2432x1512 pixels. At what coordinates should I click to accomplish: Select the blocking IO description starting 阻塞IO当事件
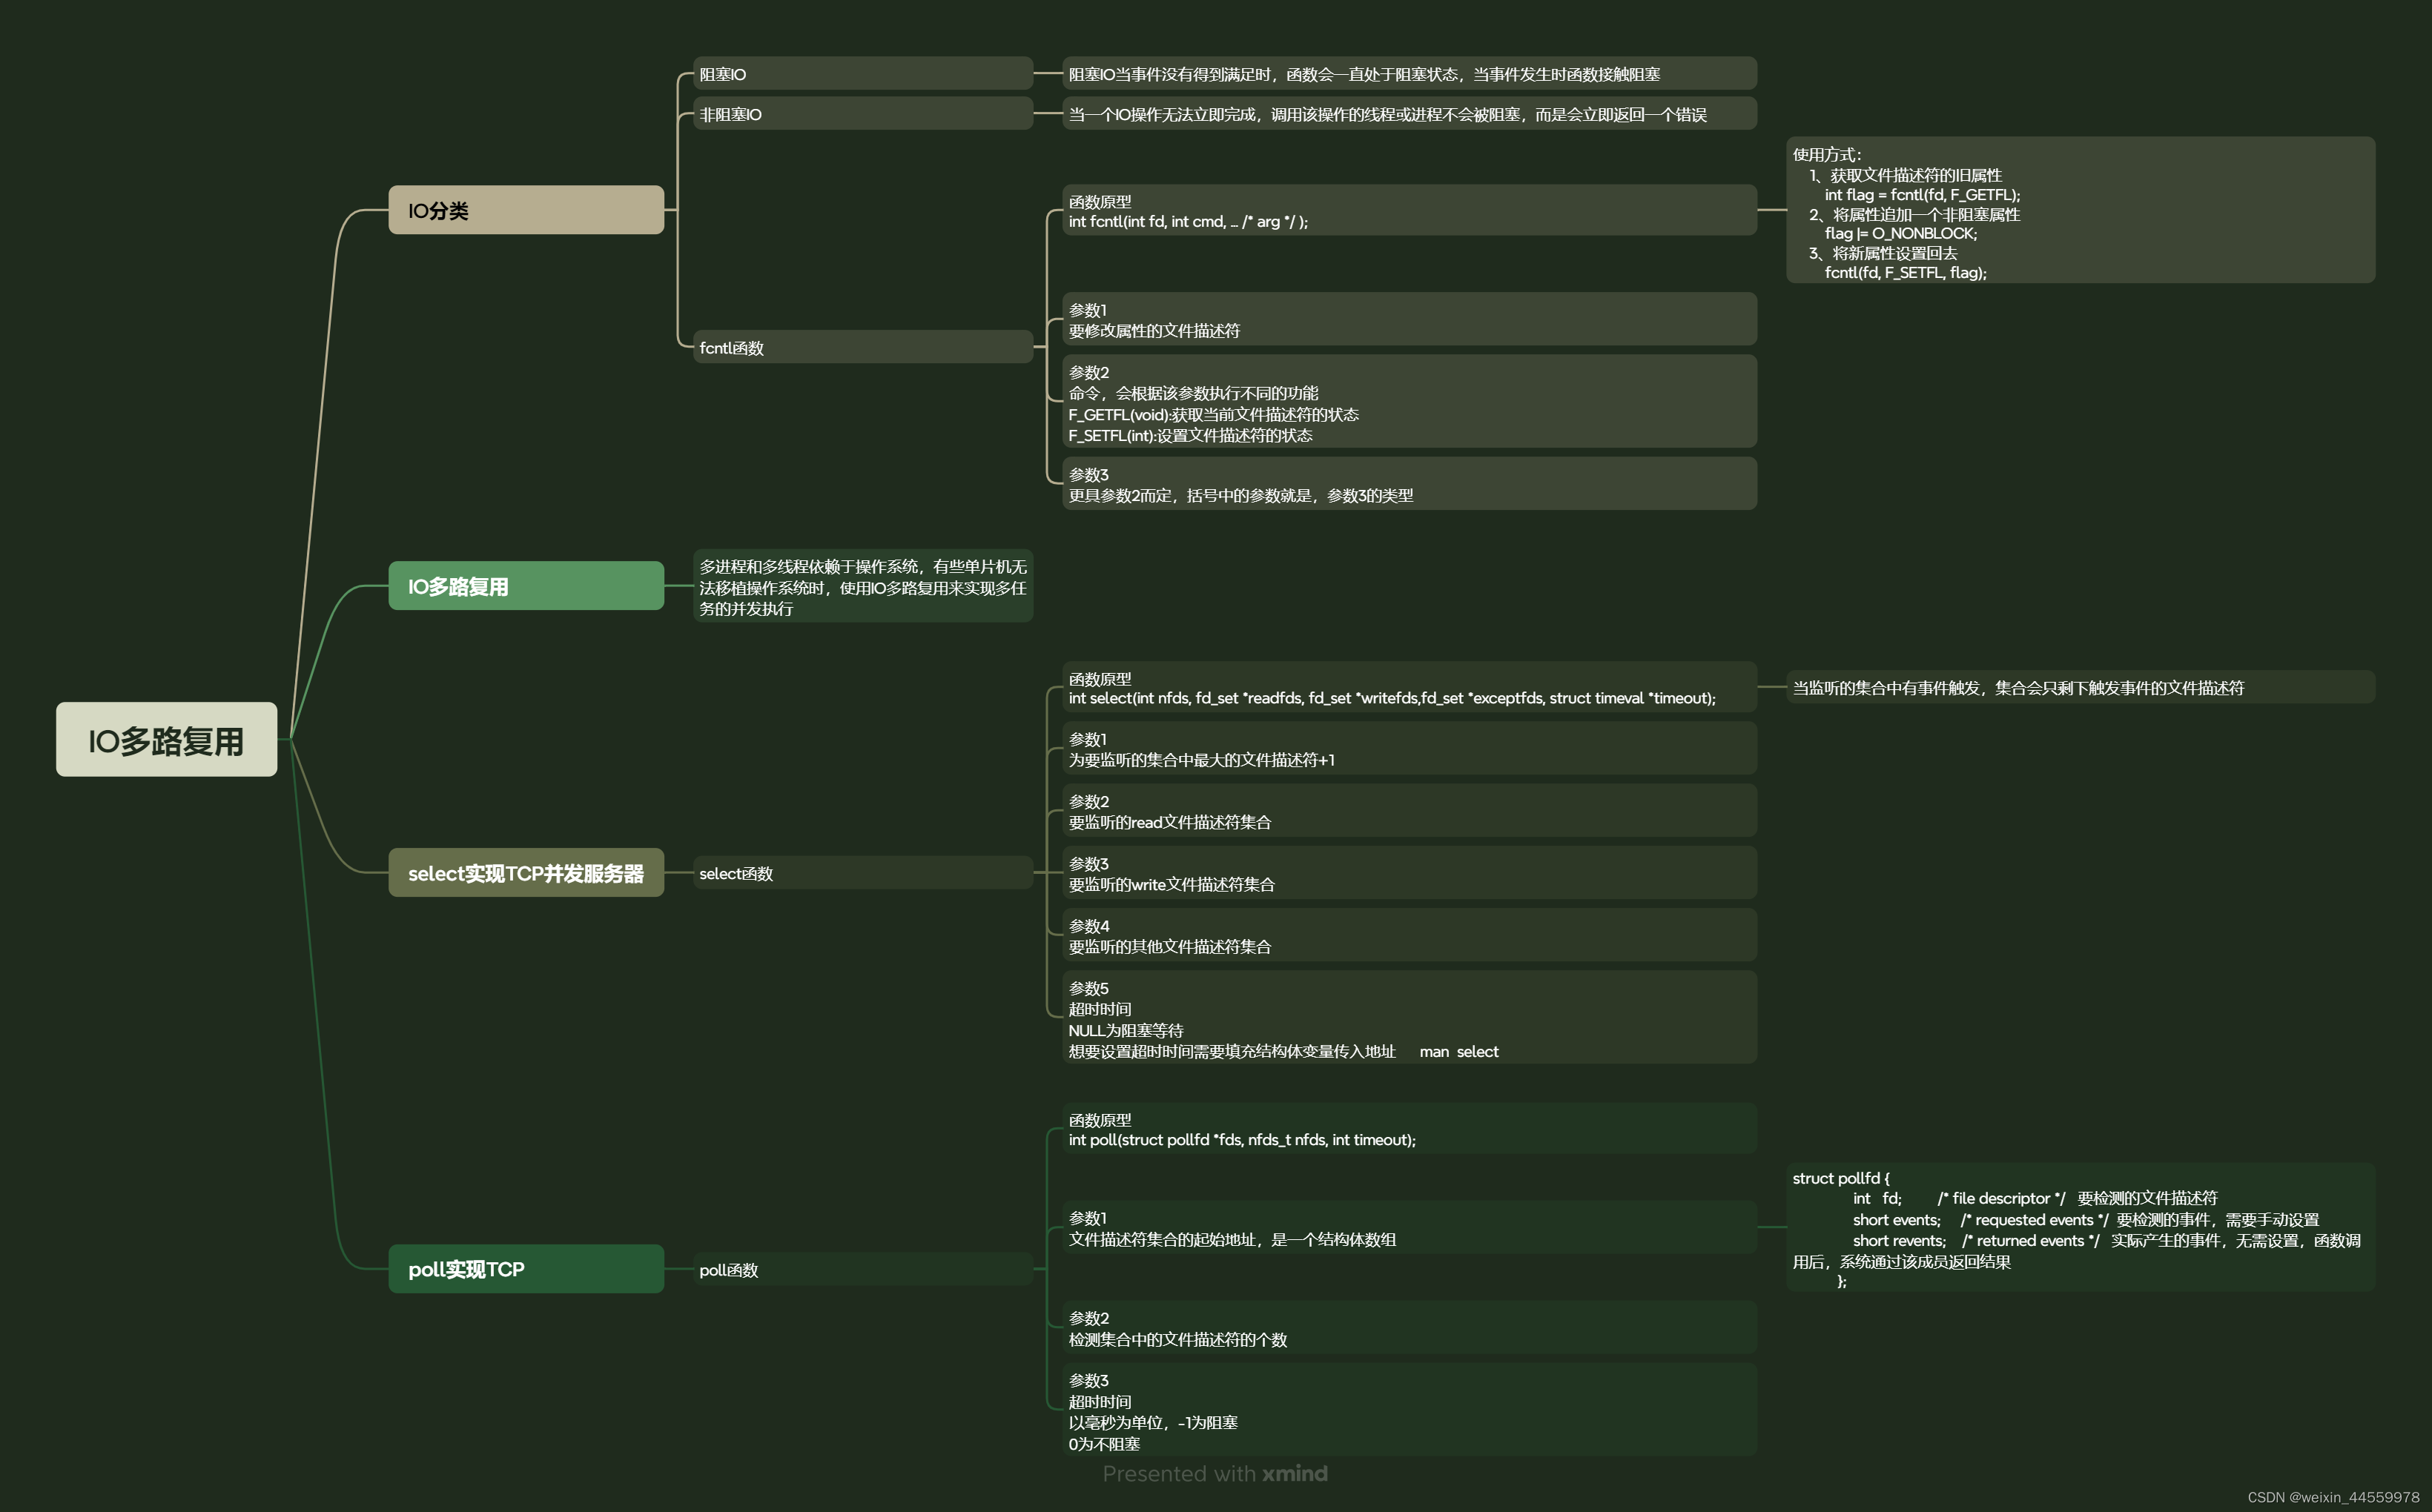(x=1410, y=74)
